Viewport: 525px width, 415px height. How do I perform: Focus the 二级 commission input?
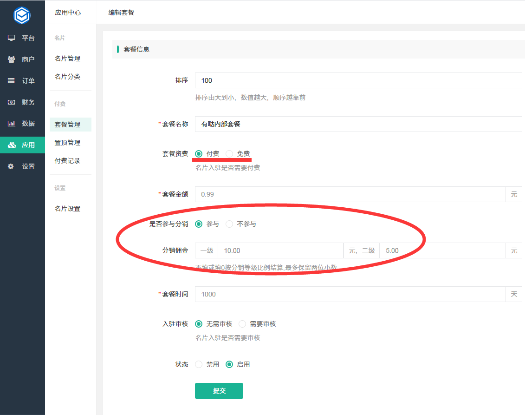pyautogui.click(x=443, y=251)
